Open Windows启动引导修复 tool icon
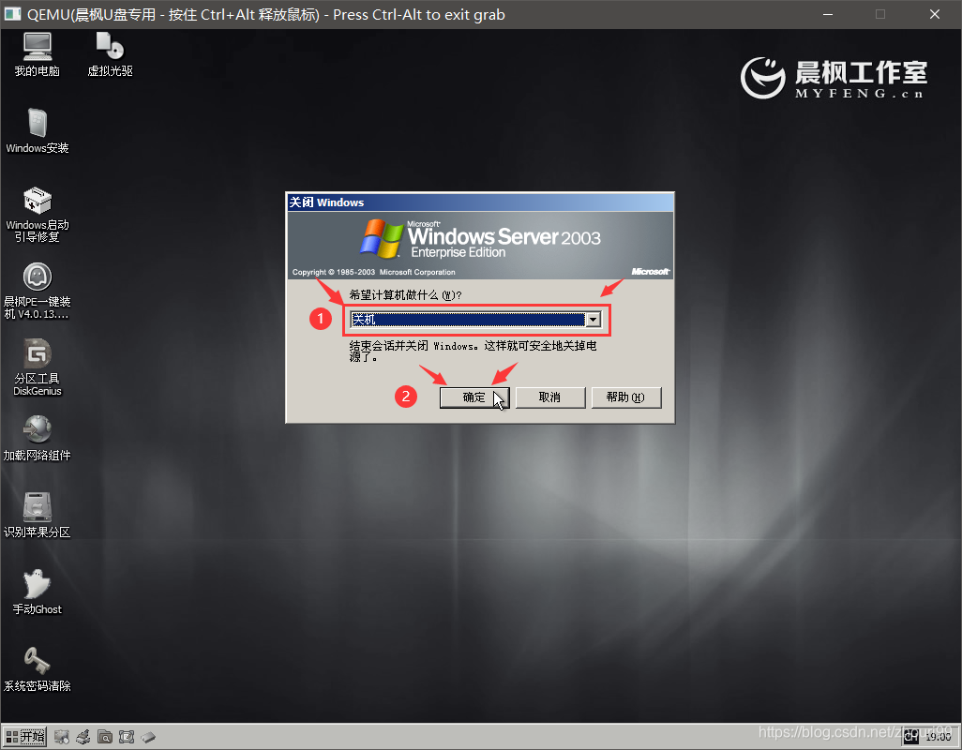 pos(37,215)
